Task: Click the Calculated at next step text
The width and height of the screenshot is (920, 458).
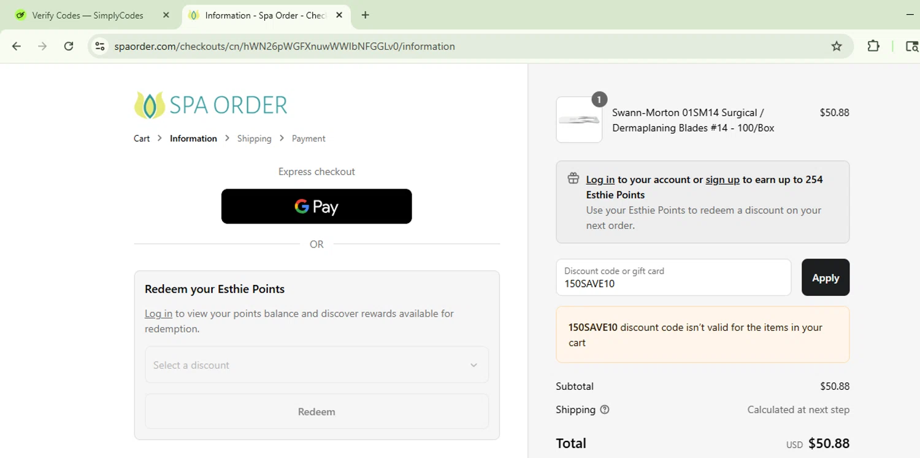Action: (798, 409)
